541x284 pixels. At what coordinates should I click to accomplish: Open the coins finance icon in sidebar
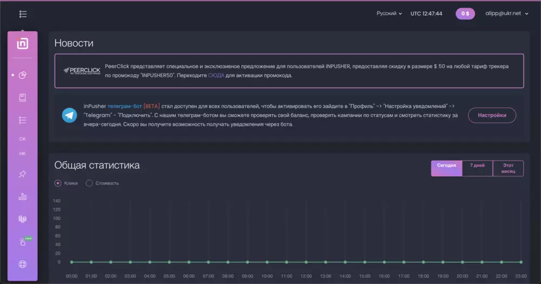22,219
